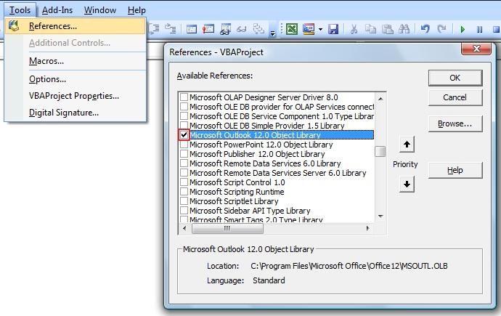Select the Microsoft Scripting Runtime row text

237,192
